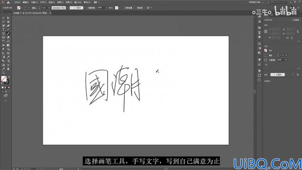
Task: Change Screen Mode button in toolbar
Action: [x=6, y=95]
